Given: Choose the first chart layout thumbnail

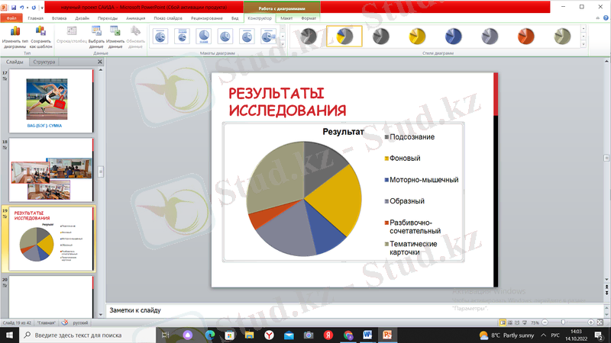Looking at the screenshot, I should 161,36.
